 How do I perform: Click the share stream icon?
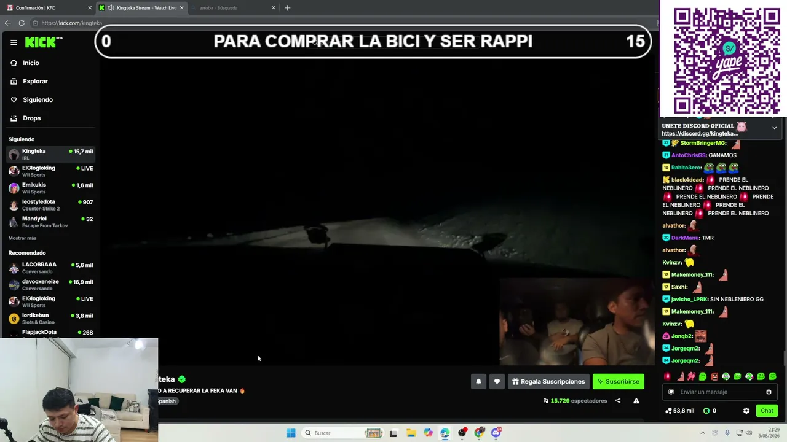[618, 401]
